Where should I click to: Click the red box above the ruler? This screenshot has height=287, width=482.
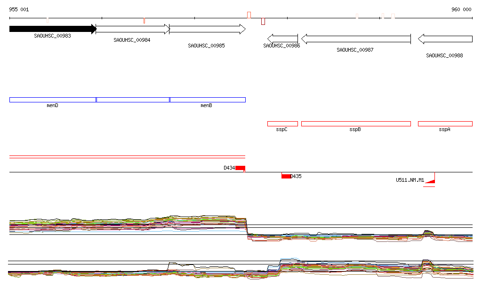point(249,15)
